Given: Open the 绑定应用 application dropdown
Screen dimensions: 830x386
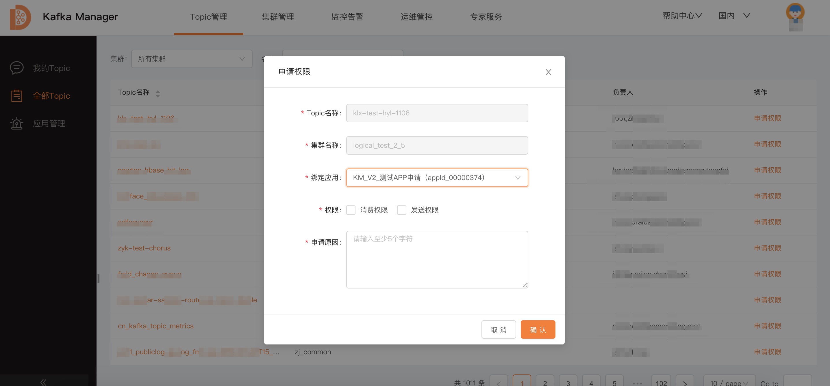Looking at the screenshot, I should pyautogui.click(x=437, y=177).
